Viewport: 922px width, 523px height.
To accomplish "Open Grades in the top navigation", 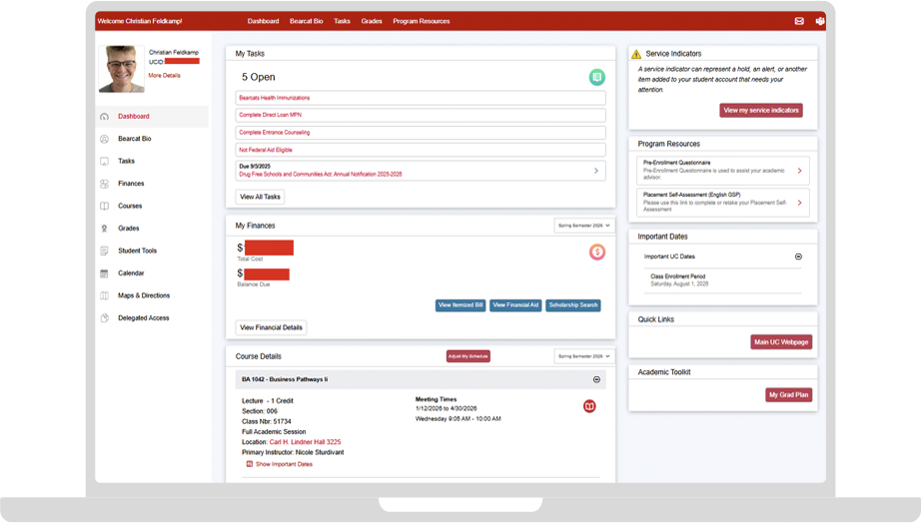I will tap(372, 21).
